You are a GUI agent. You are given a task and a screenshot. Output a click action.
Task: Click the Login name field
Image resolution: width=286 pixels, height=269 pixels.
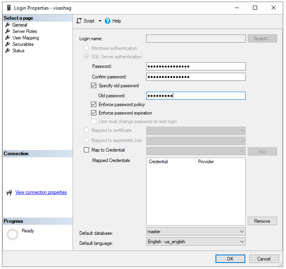[x=196, y=39]
